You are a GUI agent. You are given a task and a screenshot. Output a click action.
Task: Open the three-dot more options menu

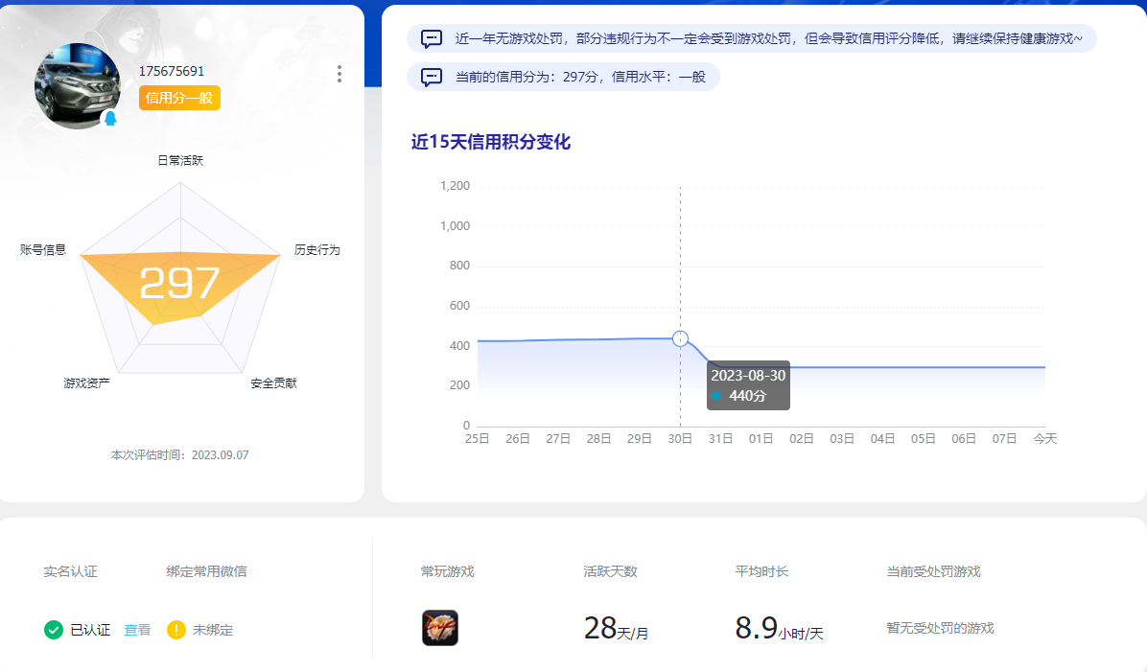coord(339,74)
